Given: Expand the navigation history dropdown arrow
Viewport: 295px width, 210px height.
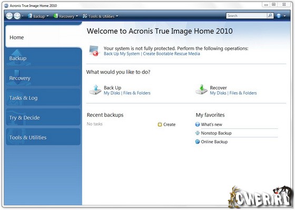Looking at the screenshot, I should [x=22, y=16].
